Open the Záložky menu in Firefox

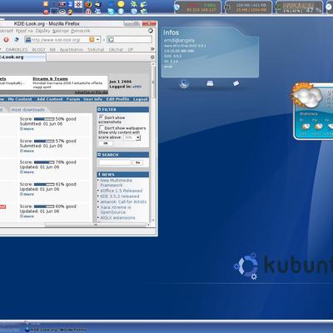coord(42,31)
